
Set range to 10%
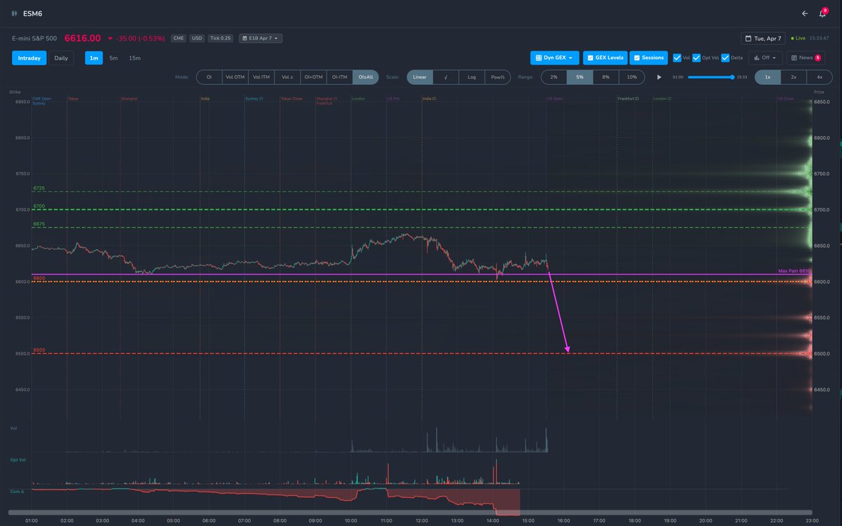point(631,77)
